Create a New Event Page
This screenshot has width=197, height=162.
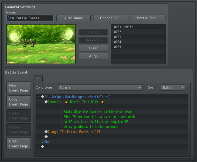[x=19, y=88]
